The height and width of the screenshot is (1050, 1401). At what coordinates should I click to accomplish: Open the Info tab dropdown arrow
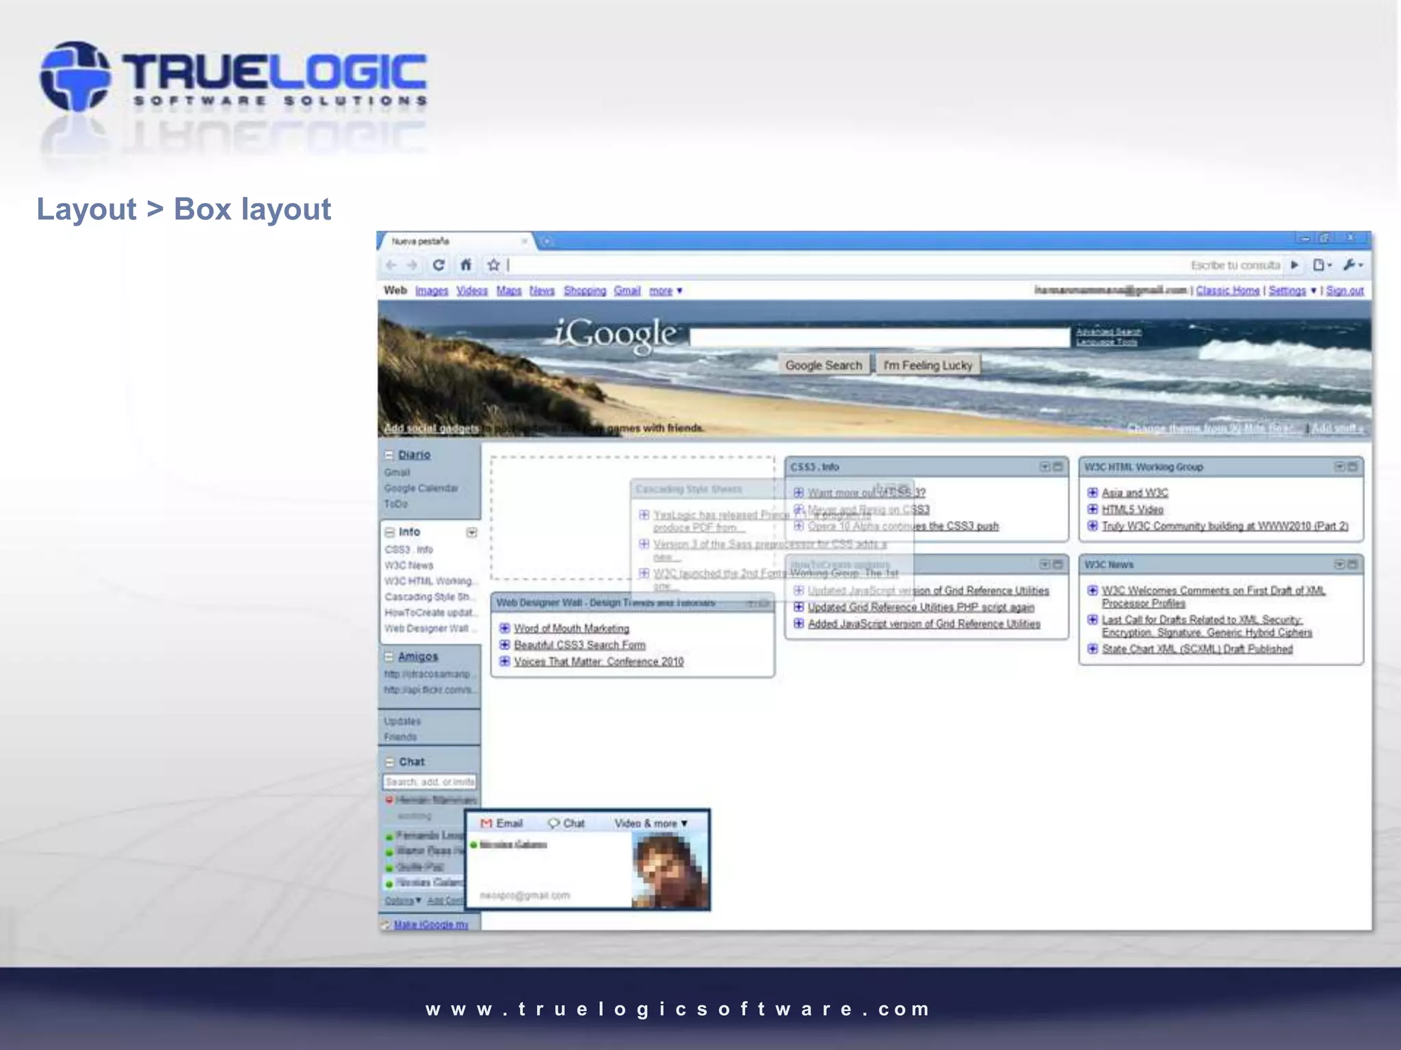[x=471, y=533]
